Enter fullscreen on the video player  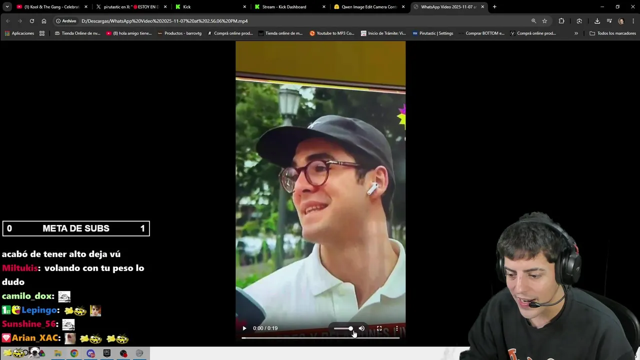tap(379, 328)
